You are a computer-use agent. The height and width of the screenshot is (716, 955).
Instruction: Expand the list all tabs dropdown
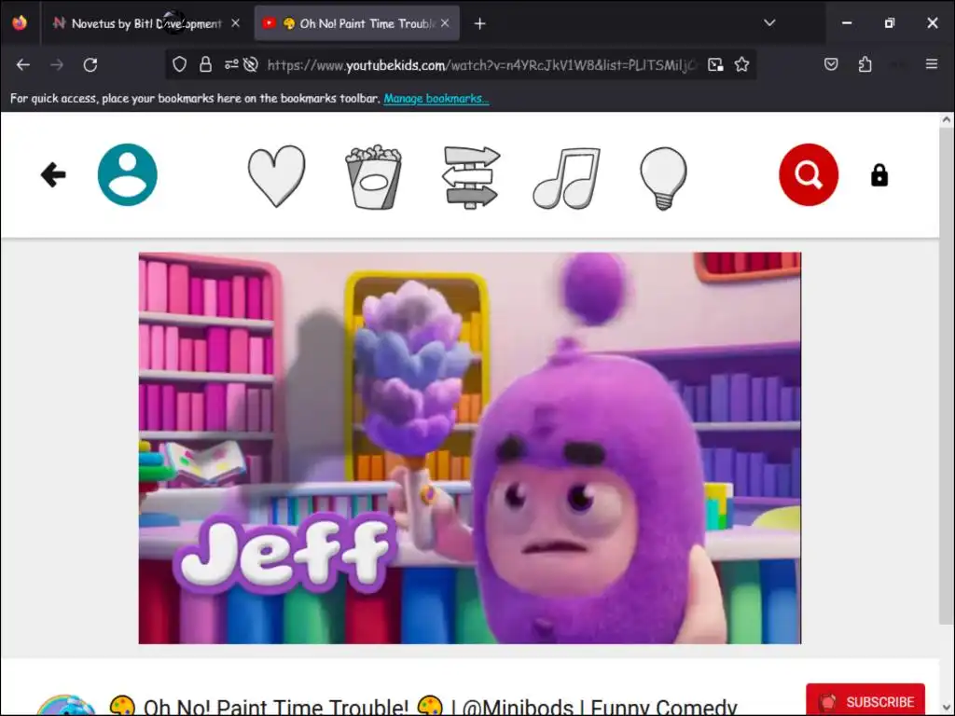click(769, 23)
